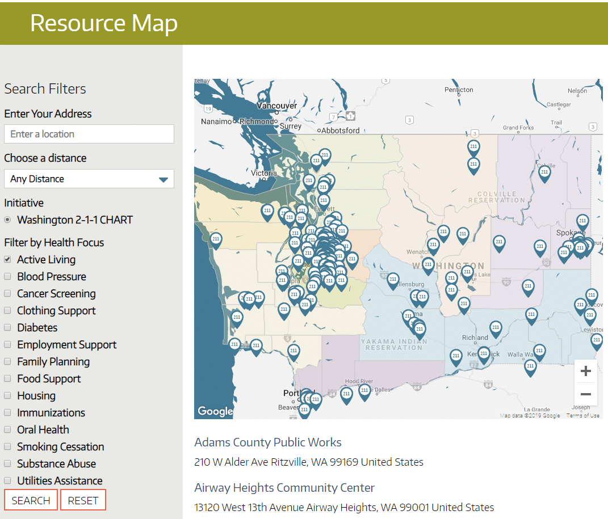Toggle the Blood Pressure checkbox

(7, 277)
